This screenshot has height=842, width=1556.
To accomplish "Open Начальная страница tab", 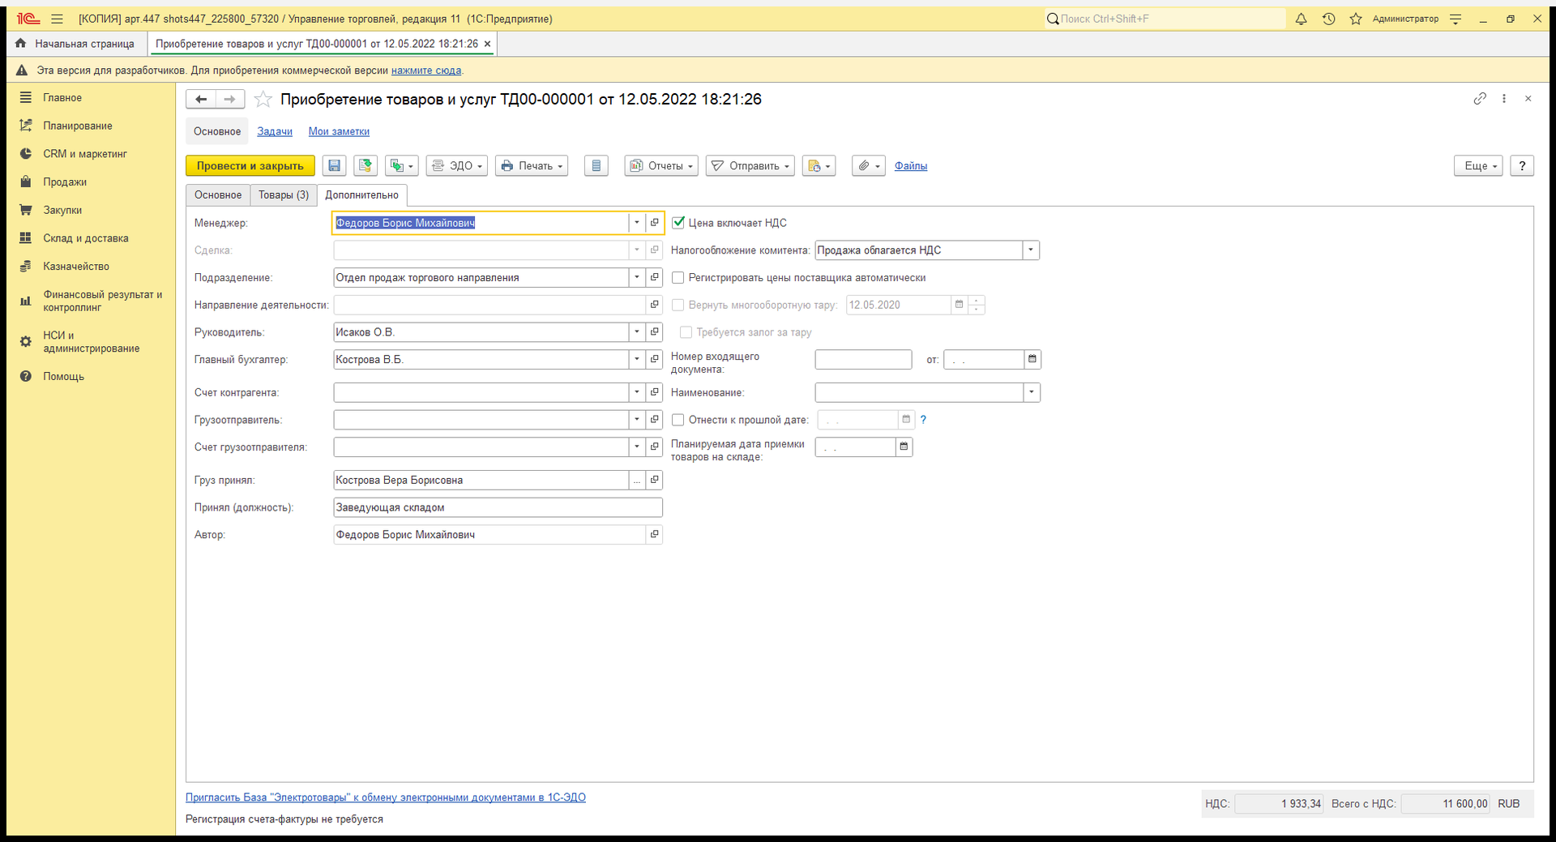I will pyautogui.click(x=75, y=44).
